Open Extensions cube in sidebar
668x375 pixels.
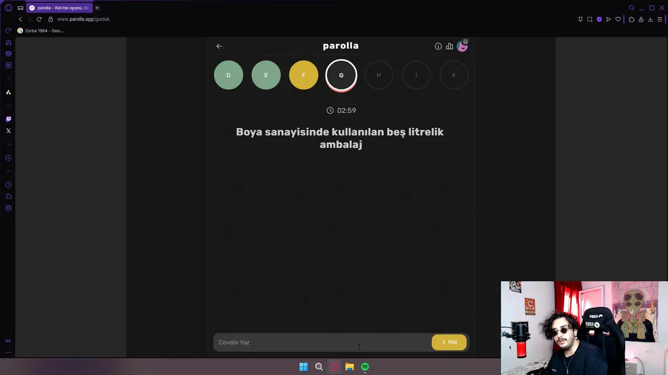(8, 196)
